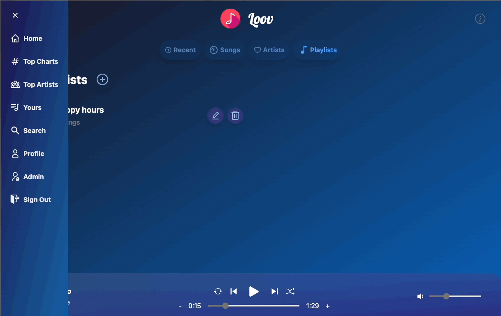Screen dimensions: 501x316
Task: Open the Admin section
Action: tap(28, 177)
